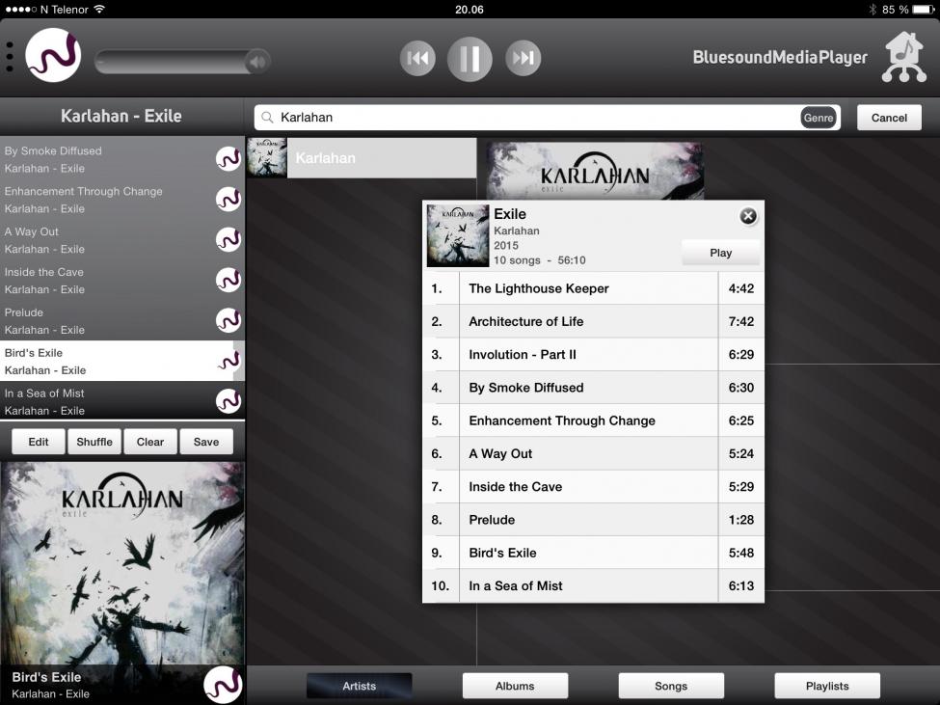Tap the clock showing 20.06
This screenshot has height=705, width=940.
coord(470,10)
